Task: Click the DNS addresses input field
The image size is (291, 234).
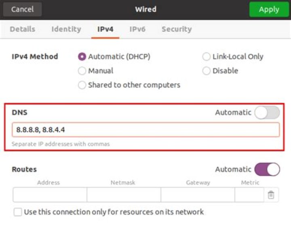Action: point(145,130)
